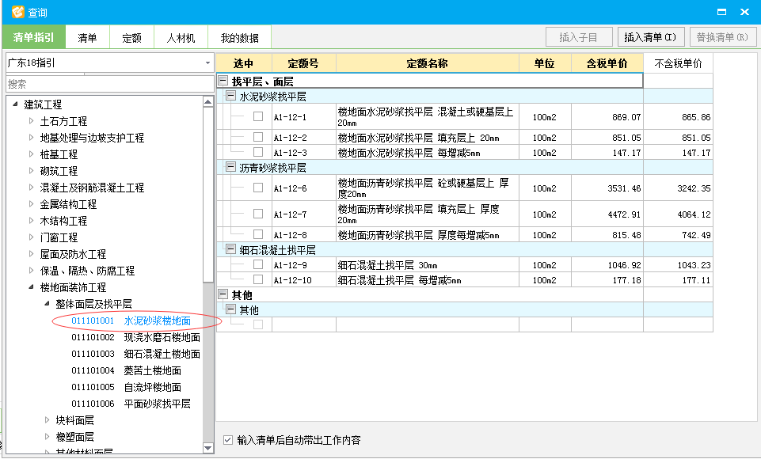The width and height of the screenshot is (761, 459).
Task: Select 011101001 水泥砂浆楼地面 item
Action: click(131, 321)
